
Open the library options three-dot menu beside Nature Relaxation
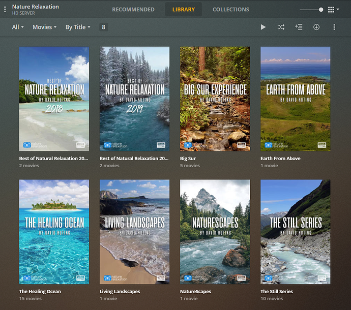pos(5,9)
